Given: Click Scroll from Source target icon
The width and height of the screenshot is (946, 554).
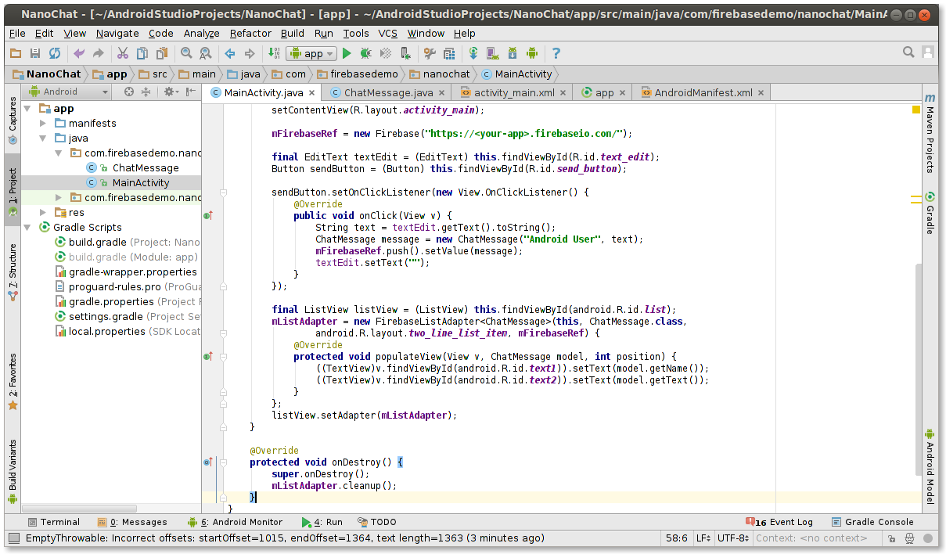Looking at the screenshot, I should coord(129,92).
